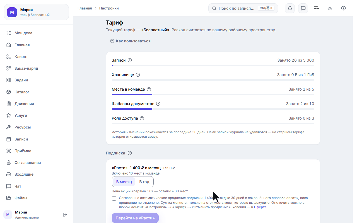Open Мои дела in sidebar
357x223 pixels.
(x=36, y=33)
